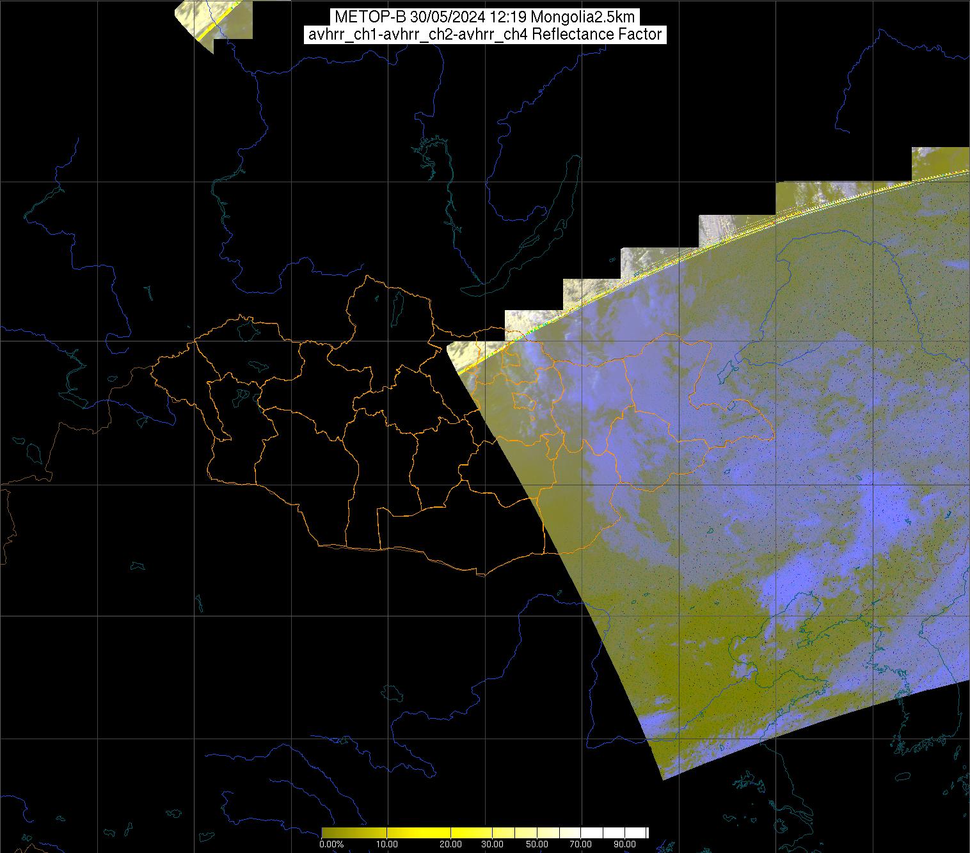Click the title 'METOP-B 30/05/2024 12:19 Mongolia2.5km'
The height and width of the screenshot is (853, 970).
484,17
